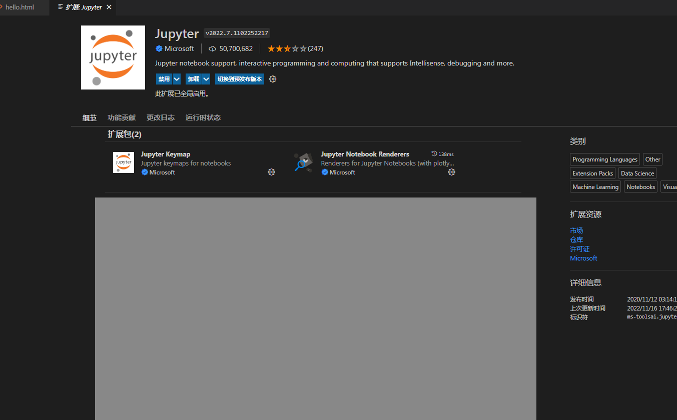Click the gear on Jupyter Notebook Renderers entry

click(451, 172)
